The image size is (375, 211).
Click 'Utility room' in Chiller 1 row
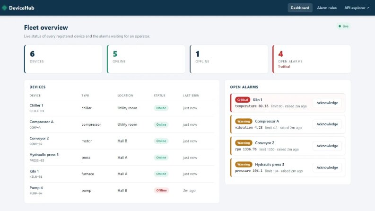(127, 108)
